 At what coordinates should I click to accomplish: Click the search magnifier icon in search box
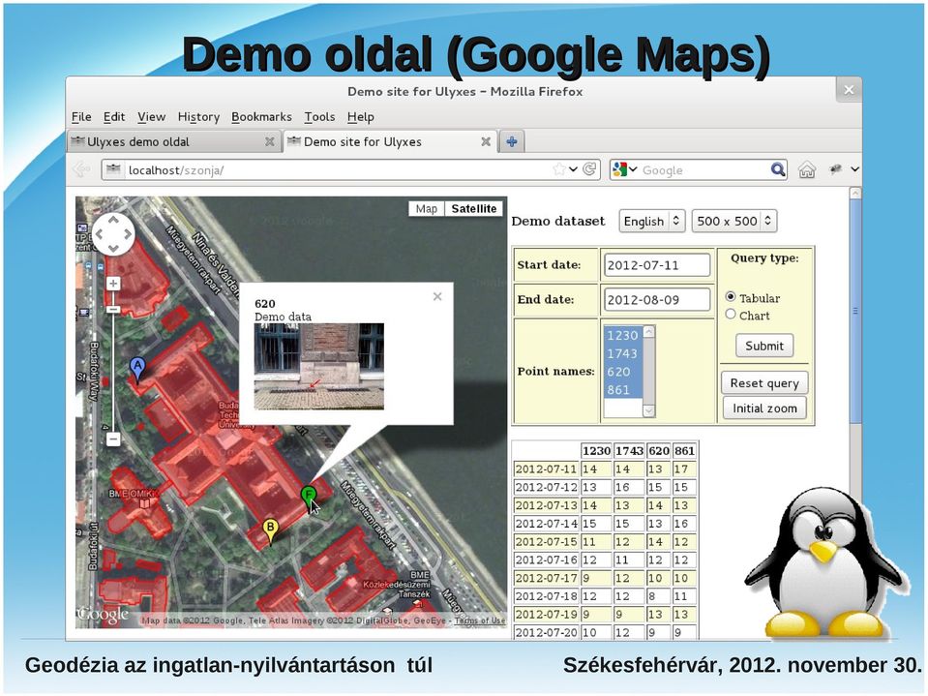pos(778,169)
